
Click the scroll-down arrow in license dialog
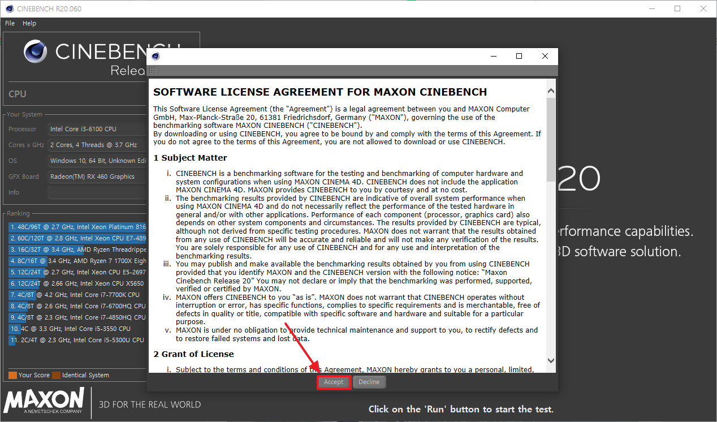point(551,360)
